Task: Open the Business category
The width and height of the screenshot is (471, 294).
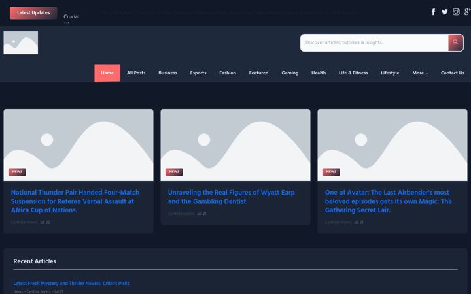Action: pyautogui.click(x=167, y=73)
